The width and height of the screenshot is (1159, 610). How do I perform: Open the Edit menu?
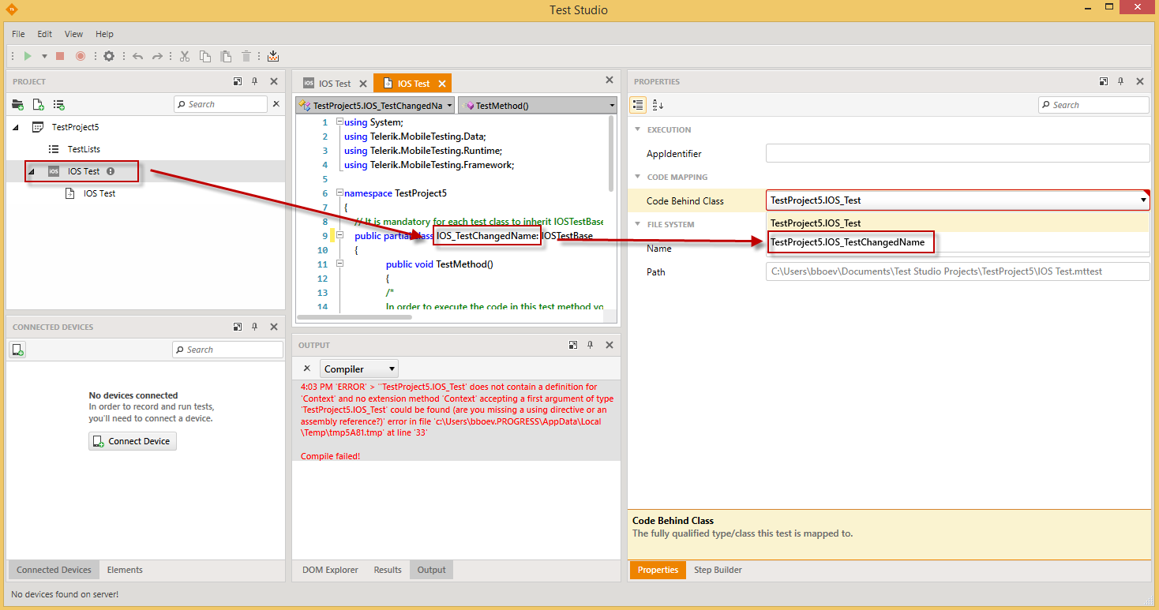(45, 34)
